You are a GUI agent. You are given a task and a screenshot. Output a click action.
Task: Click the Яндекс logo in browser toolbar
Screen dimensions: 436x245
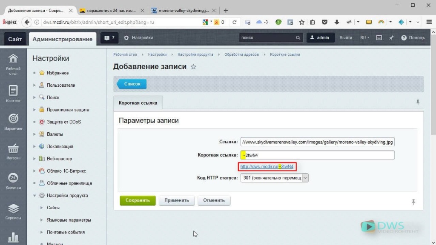click(10, 22)
